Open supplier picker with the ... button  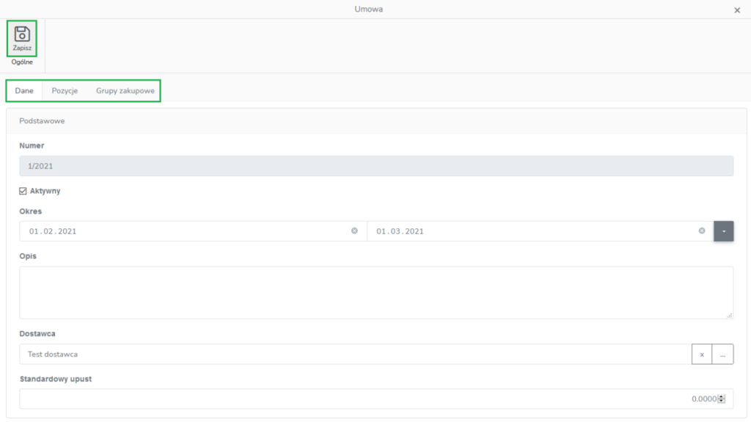point(723,354)
